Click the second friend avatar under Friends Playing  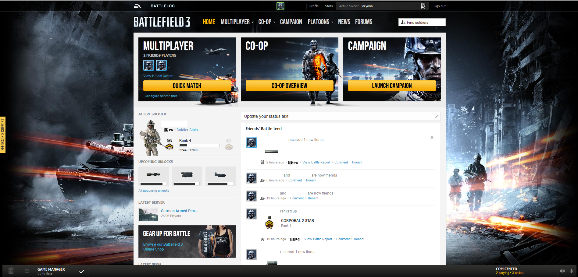[161, 65]
